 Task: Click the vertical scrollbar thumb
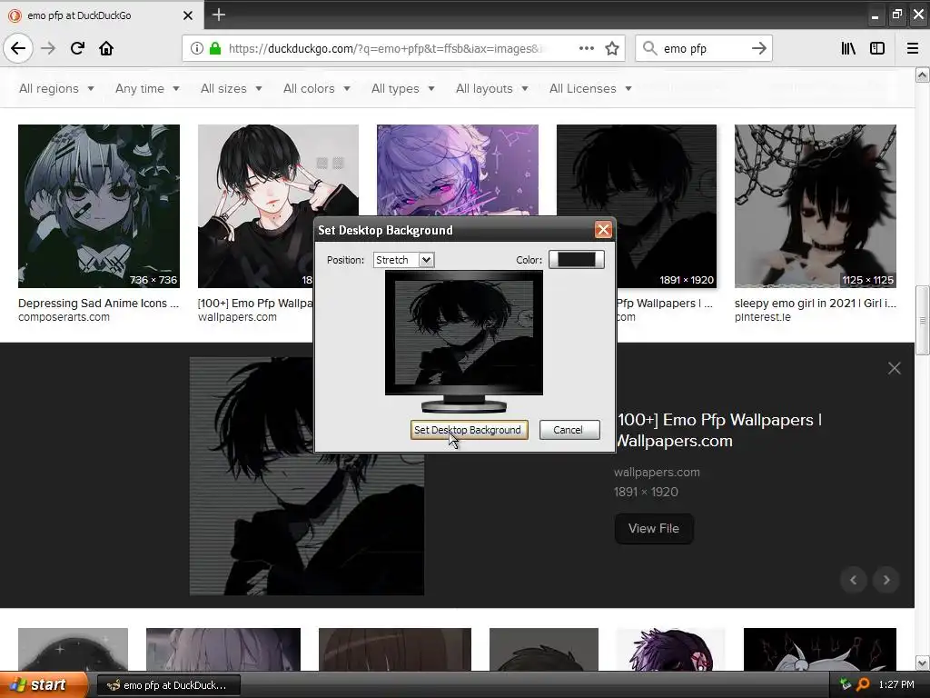coord(922,320)
